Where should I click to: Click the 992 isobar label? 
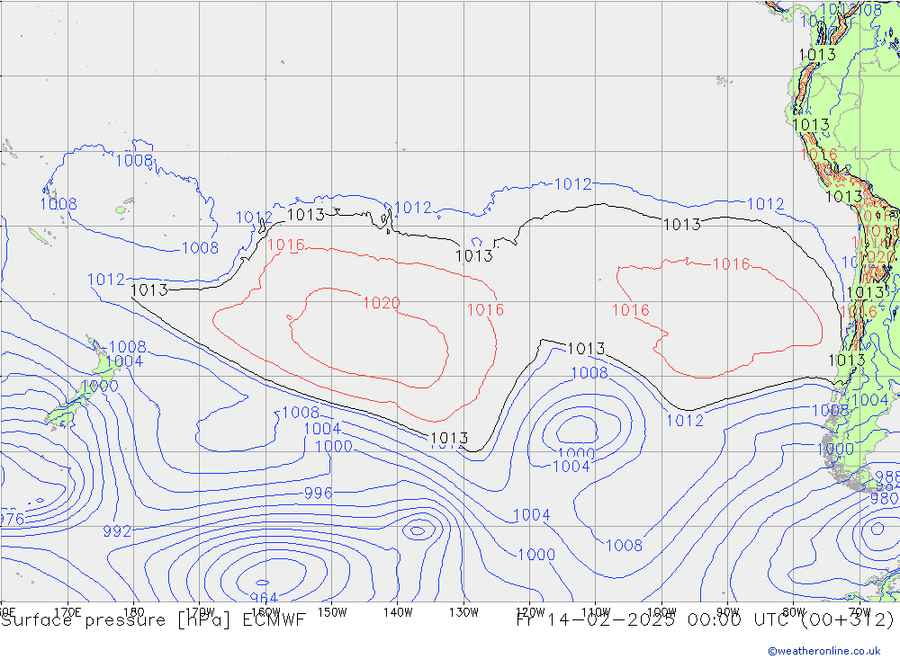coord(117,531)
